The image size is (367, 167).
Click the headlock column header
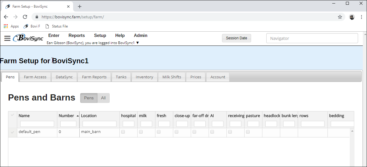click(271, 116)
